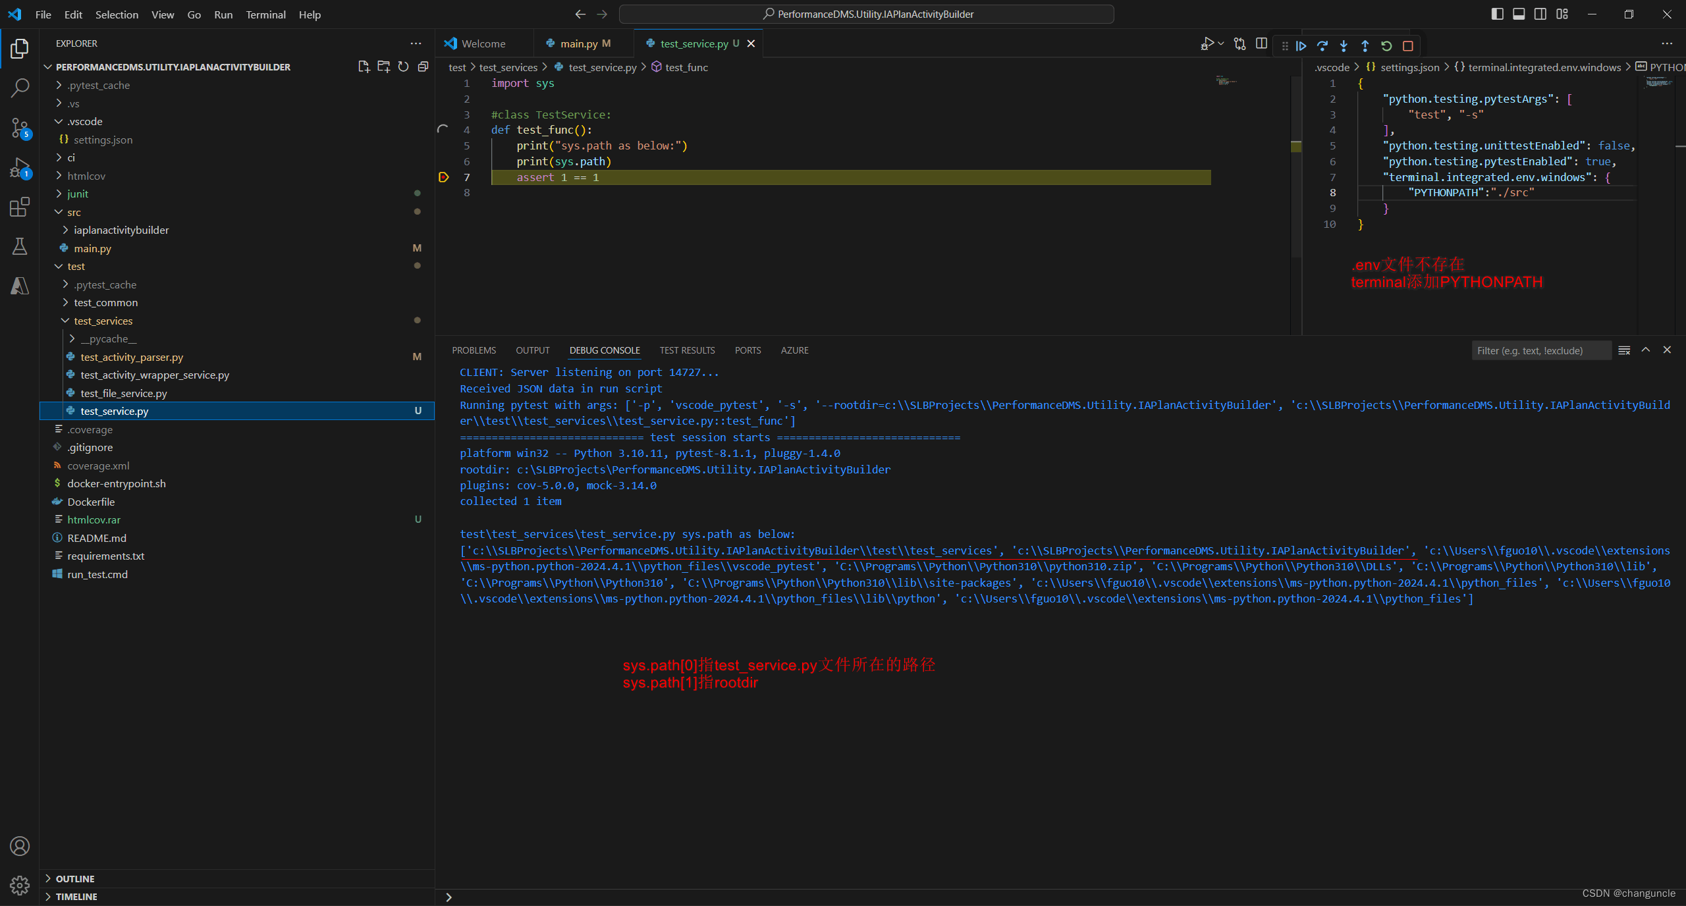
Task: Click settings.json in right editor breadcrumb
Action: (1409, 67)
